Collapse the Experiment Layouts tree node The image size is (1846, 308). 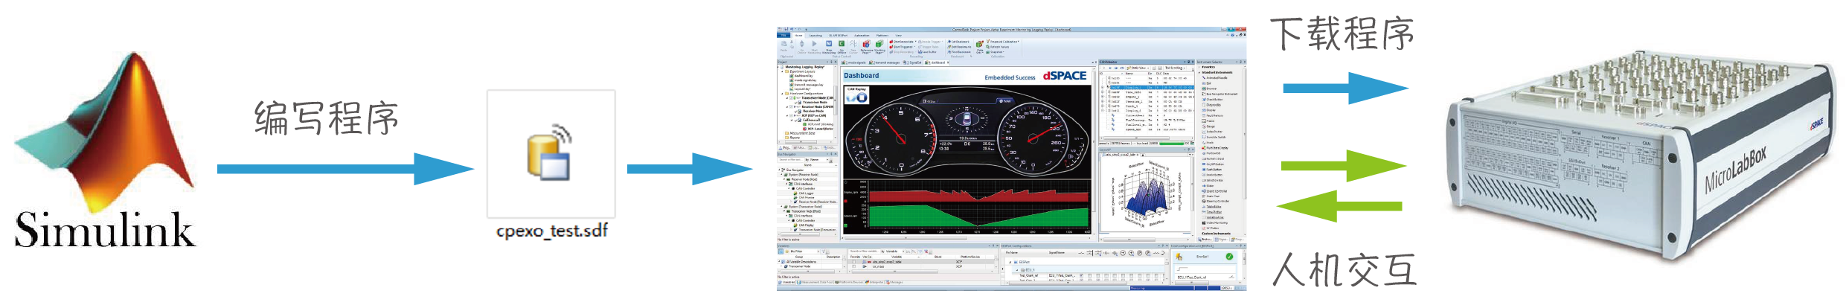pos(782,71)
